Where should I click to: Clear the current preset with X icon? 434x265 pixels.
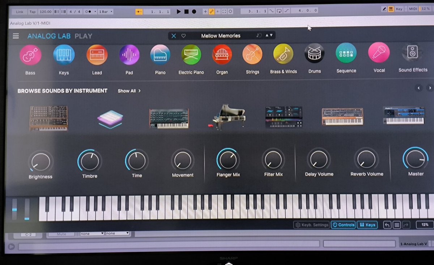click(x=174, y=36)
